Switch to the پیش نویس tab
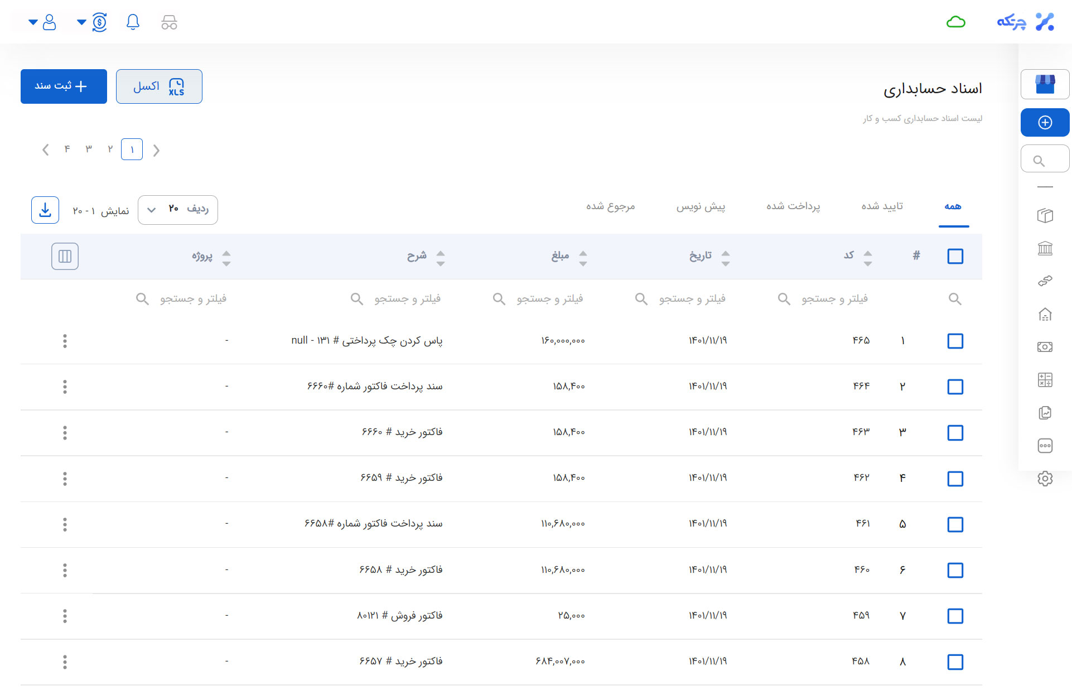This screenshot has width=1072, height=690. (x=701, y=206)
